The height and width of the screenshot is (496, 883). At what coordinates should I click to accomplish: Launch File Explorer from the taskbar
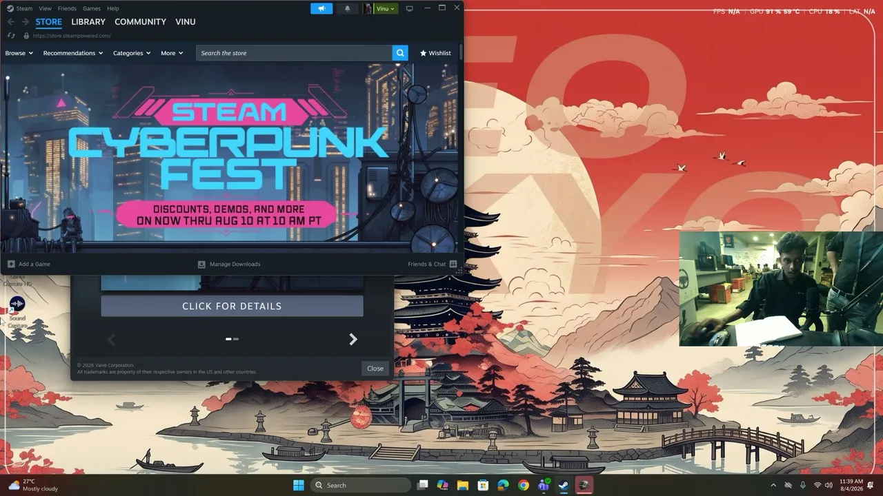pos(463,485)
